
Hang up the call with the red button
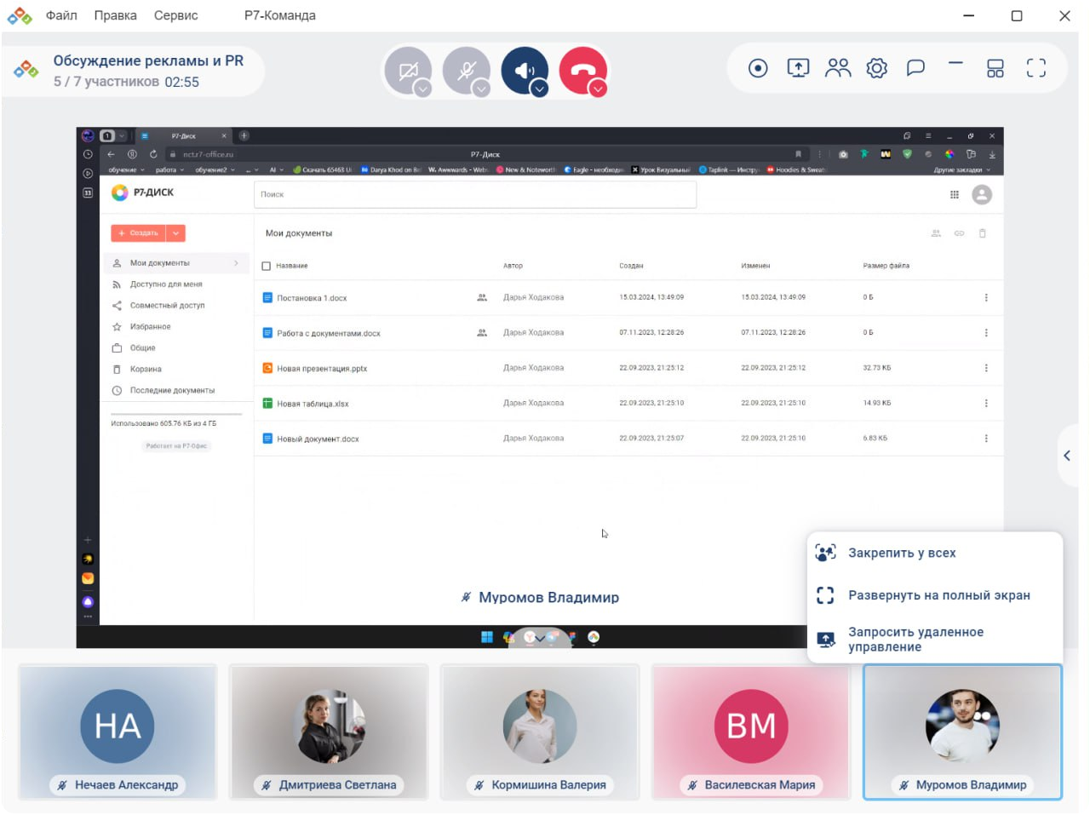(x=583, y=71)
